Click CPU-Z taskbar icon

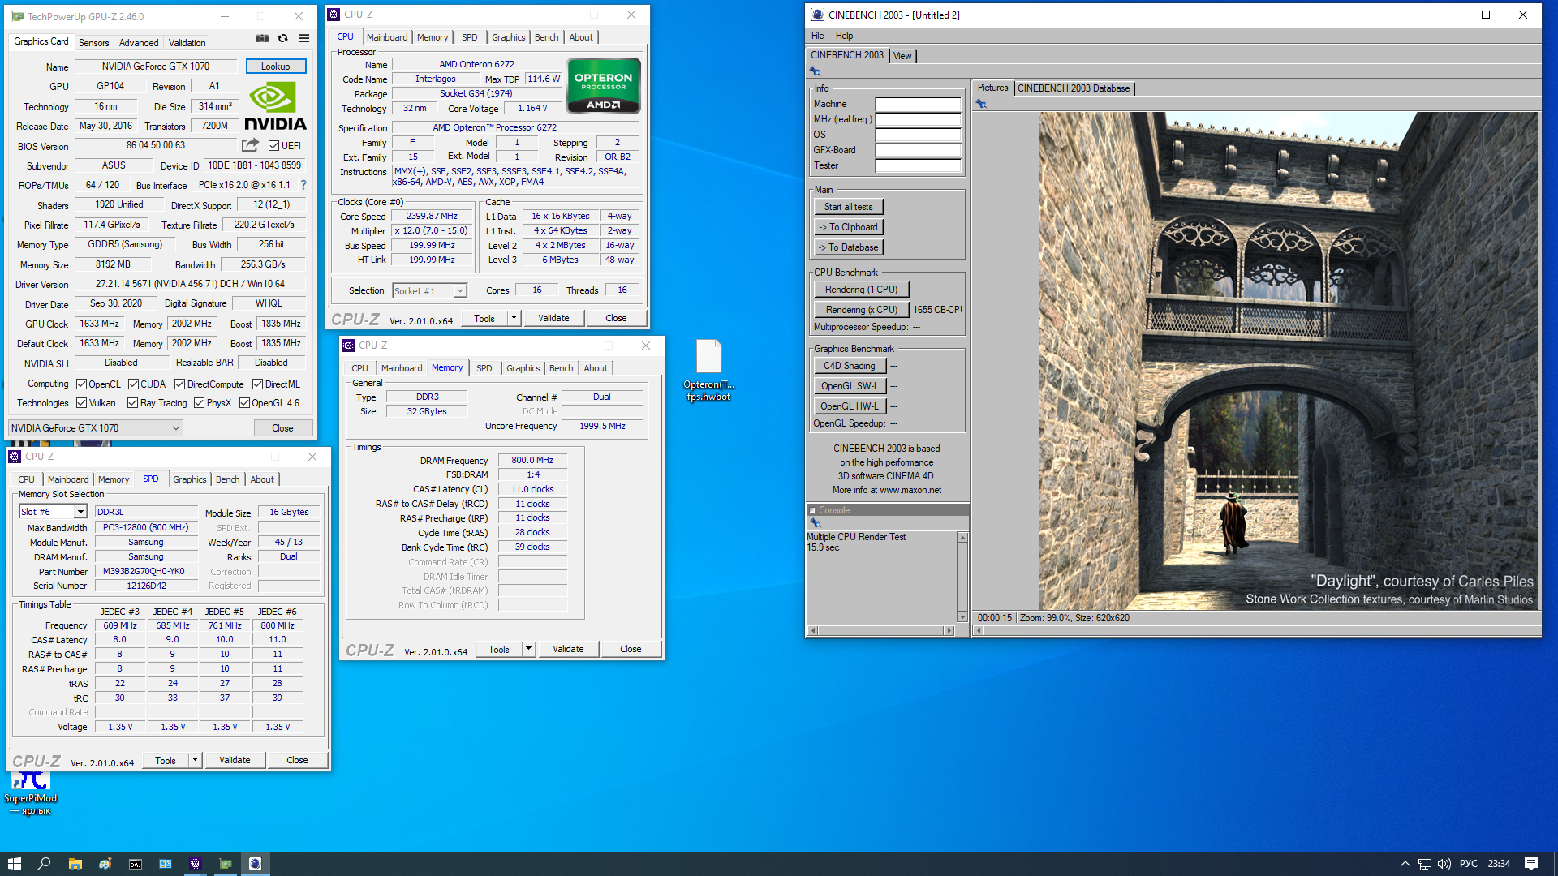click(195, 864)
